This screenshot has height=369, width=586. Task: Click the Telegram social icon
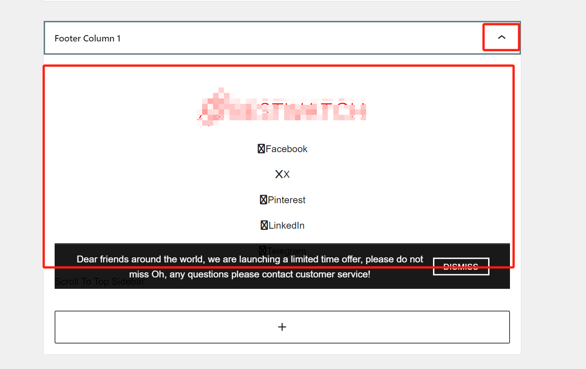pyautogui.click(x=263, y=251)
